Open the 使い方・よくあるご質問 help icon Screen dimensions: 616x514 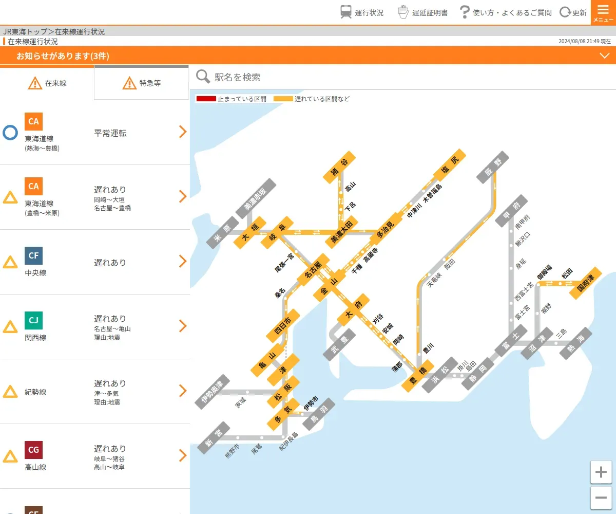click(x=465, y=12)
